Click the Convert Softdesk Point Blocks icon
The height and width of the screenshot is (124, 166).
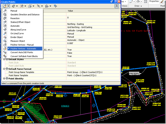click(x=5, y=56)
